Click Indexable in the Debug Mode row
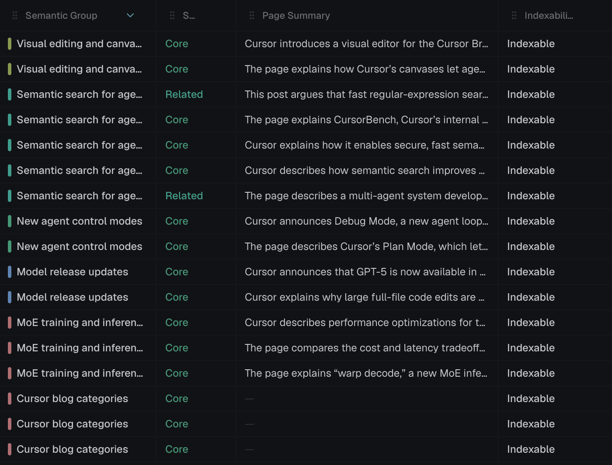This screenshot has width=612, height=465. [x=531, y=221]
